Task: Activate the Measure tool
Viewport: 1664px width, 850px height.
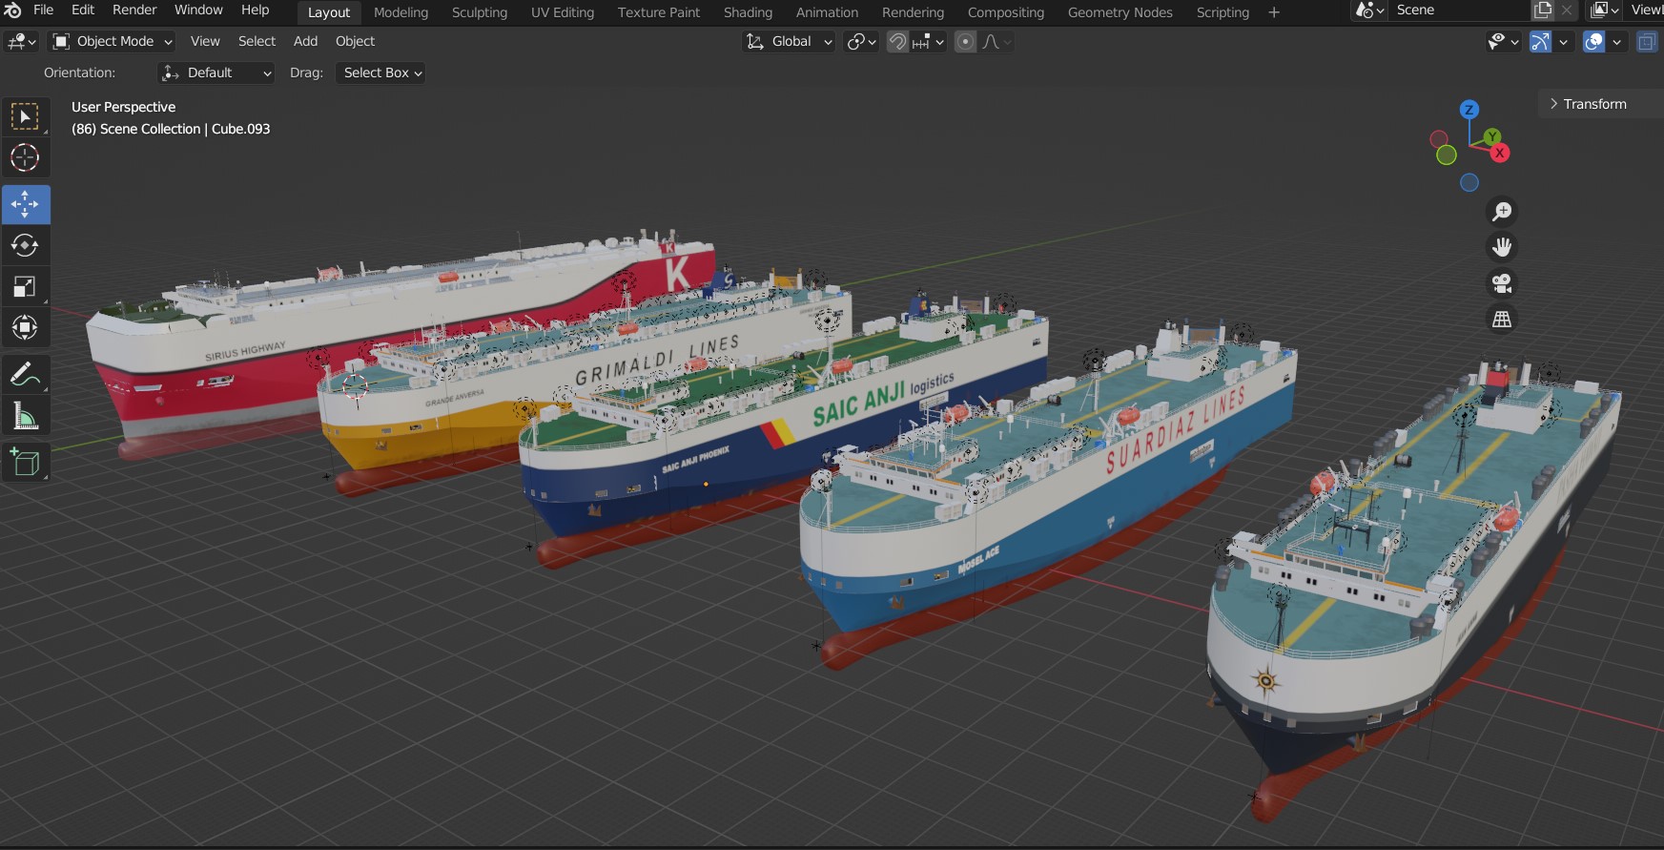Action: (x=25, y=416)
